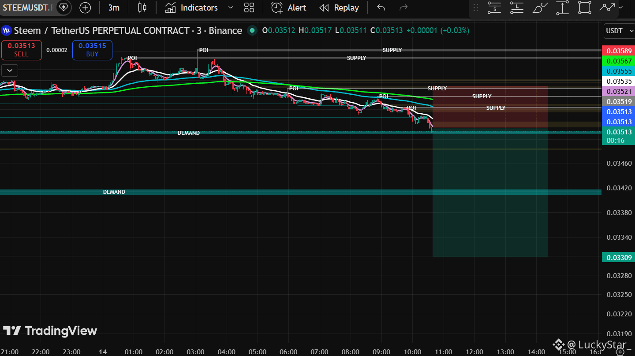Collapse the indicator legend with chevron
This screenshot has width=635, height=356.
coord(10,70)
